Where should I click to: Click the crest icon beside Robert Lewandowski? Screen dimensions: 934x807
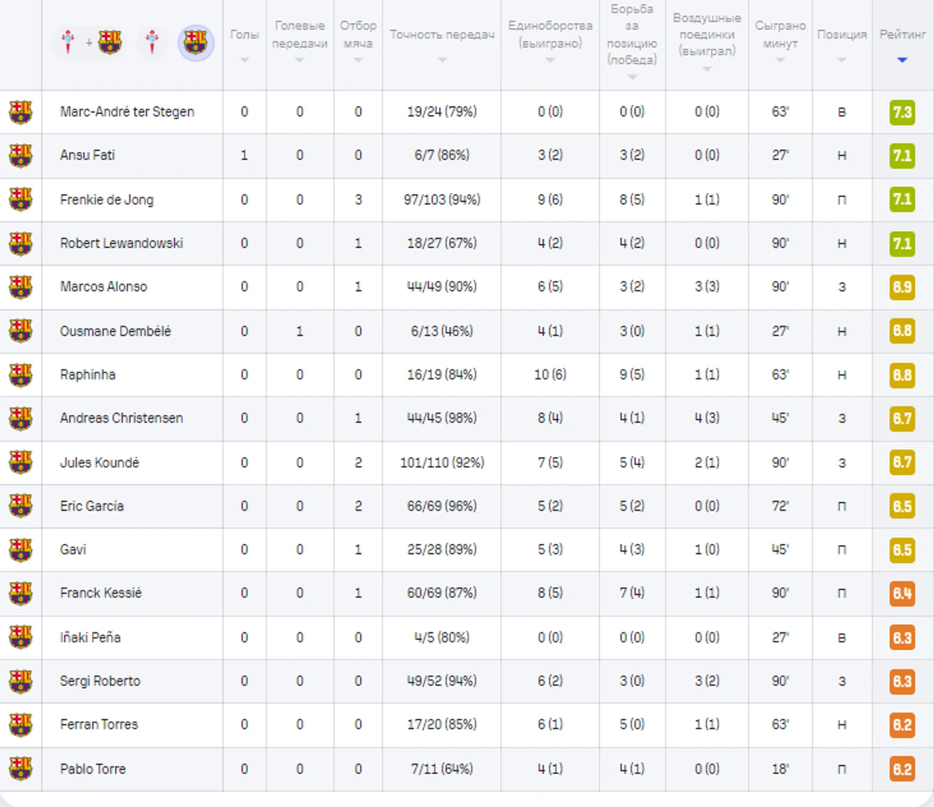tap(20, 243)
